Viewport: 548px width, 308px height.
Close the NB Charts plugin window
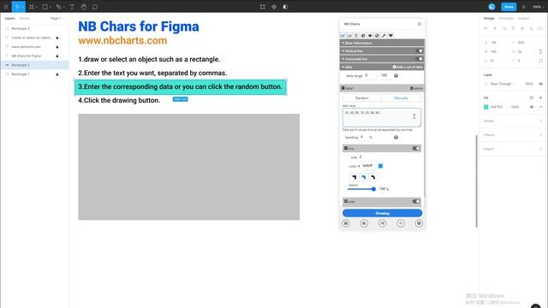(420, 24)
